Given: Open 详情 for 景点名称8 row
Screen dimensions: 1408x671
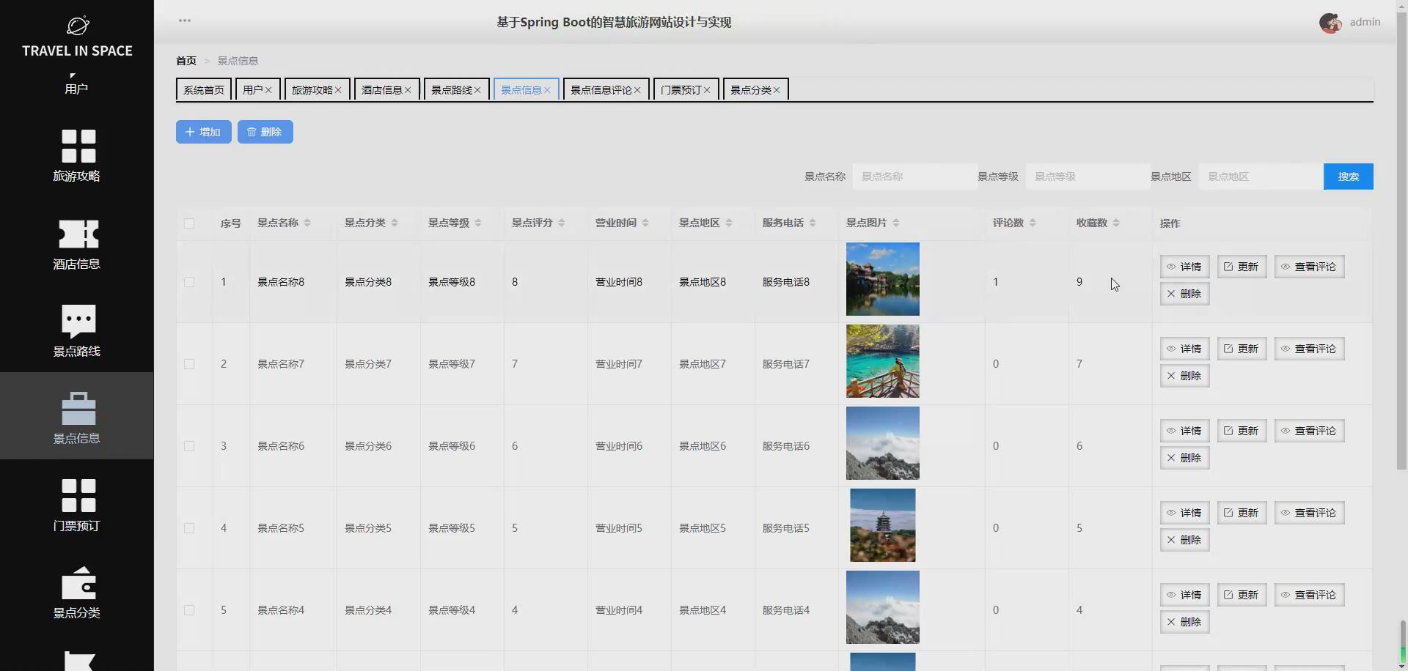Looking at the screenshot, I should coord(1185,267).
